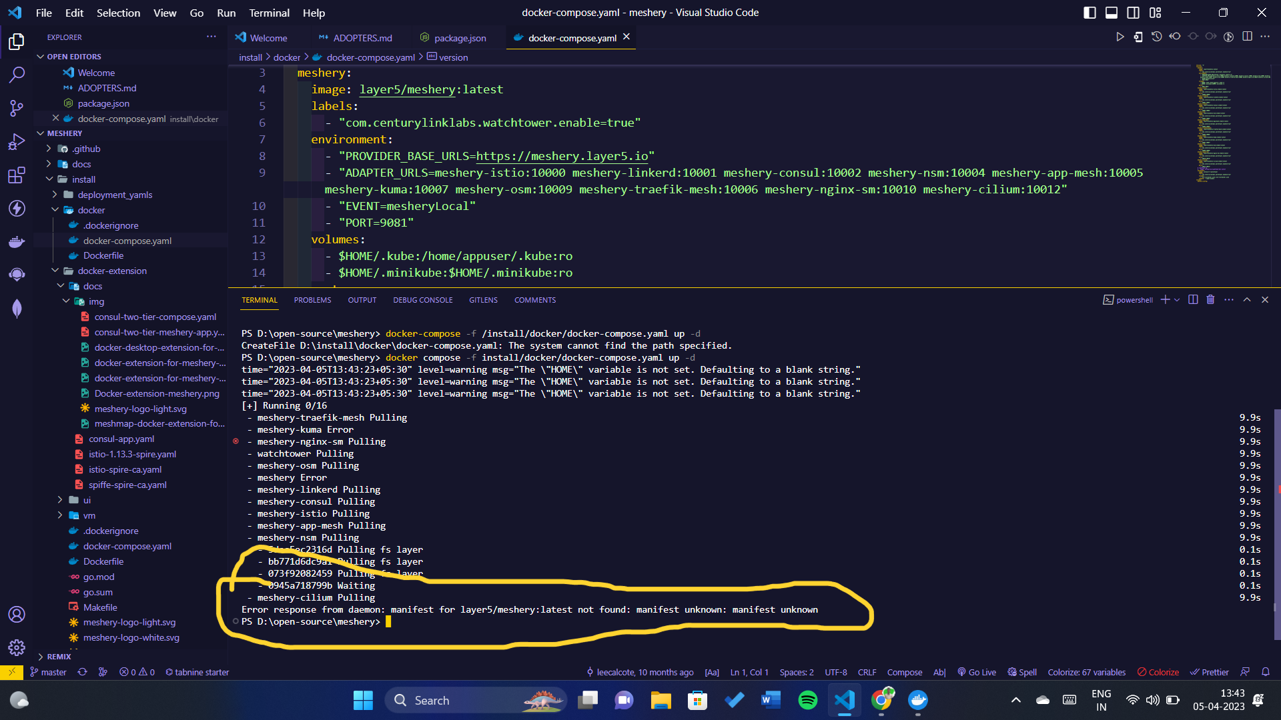Image resolution: width=1281 pixels, height=720 pixels.
Task: Open the Search view in the activity bar
Action: pos(17,75)
